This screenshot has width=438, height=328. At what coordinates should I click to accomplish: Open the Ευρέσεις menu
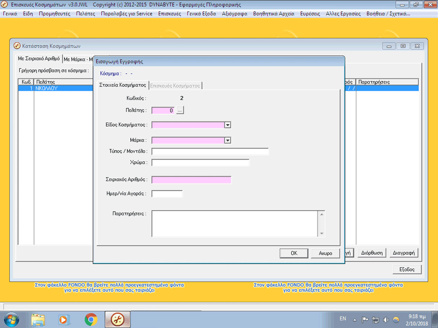point(310,14)
